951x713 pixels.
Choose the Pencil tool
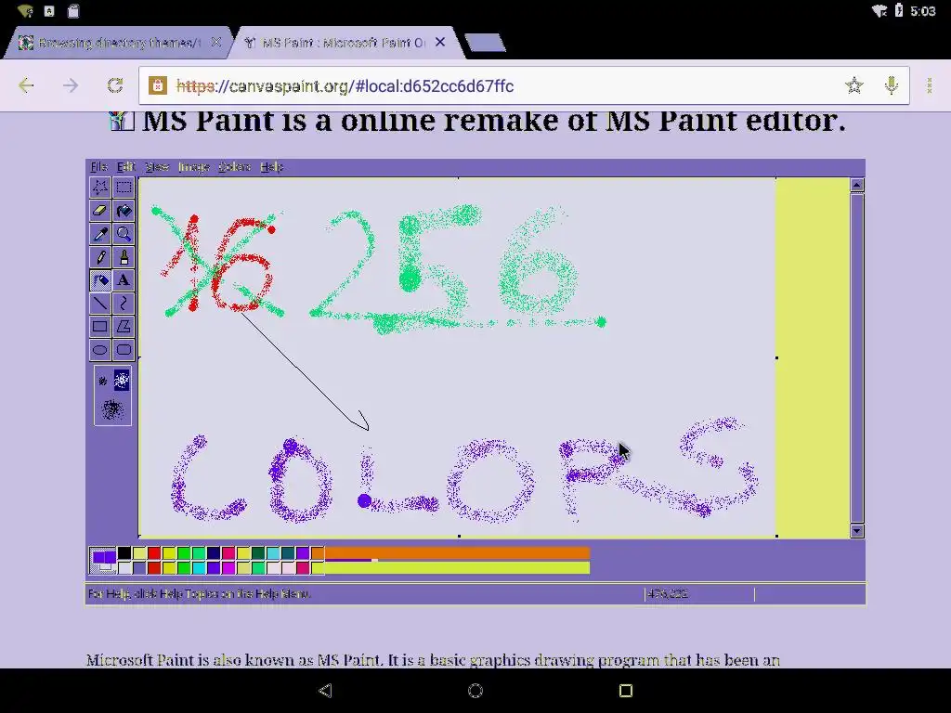click(100, 257)
